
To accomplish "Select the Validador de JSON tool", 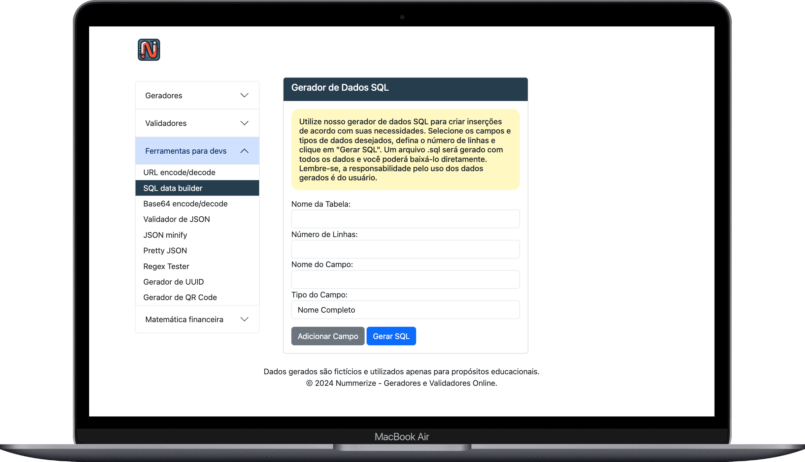I will pos(176,219).
